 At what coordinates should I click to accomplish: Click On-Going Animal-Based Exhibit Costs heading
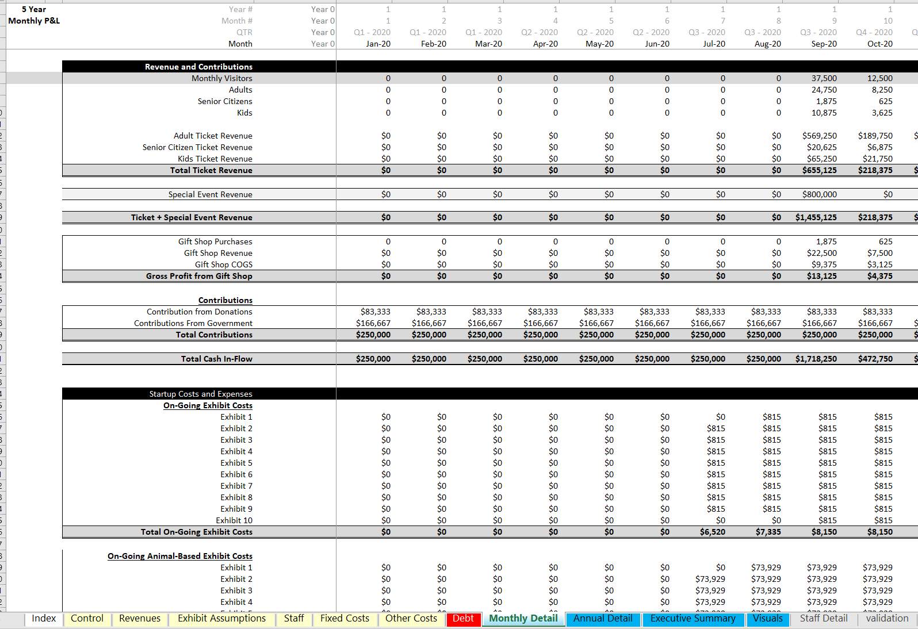pyautogui.click(x=180, y=556)
